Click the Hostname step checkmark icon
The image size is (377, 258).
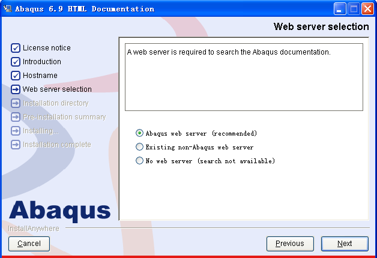point(16,76)
